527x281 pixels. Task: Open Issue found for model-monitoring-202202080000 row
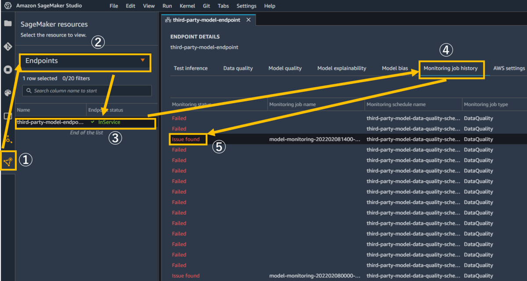pyautogui.click(x=186, y=276)
